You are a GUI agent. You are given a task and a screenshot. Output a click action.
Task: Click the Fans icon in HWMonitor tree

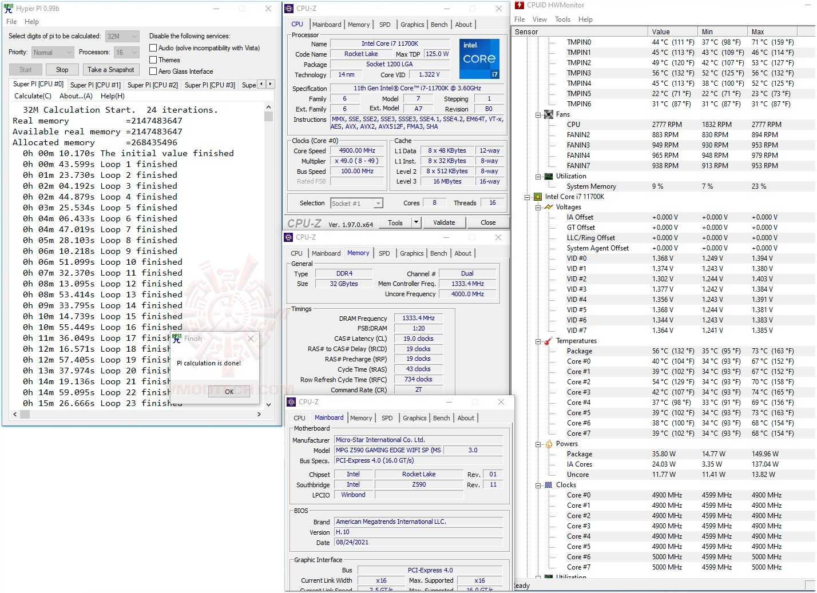click(549, 114)
